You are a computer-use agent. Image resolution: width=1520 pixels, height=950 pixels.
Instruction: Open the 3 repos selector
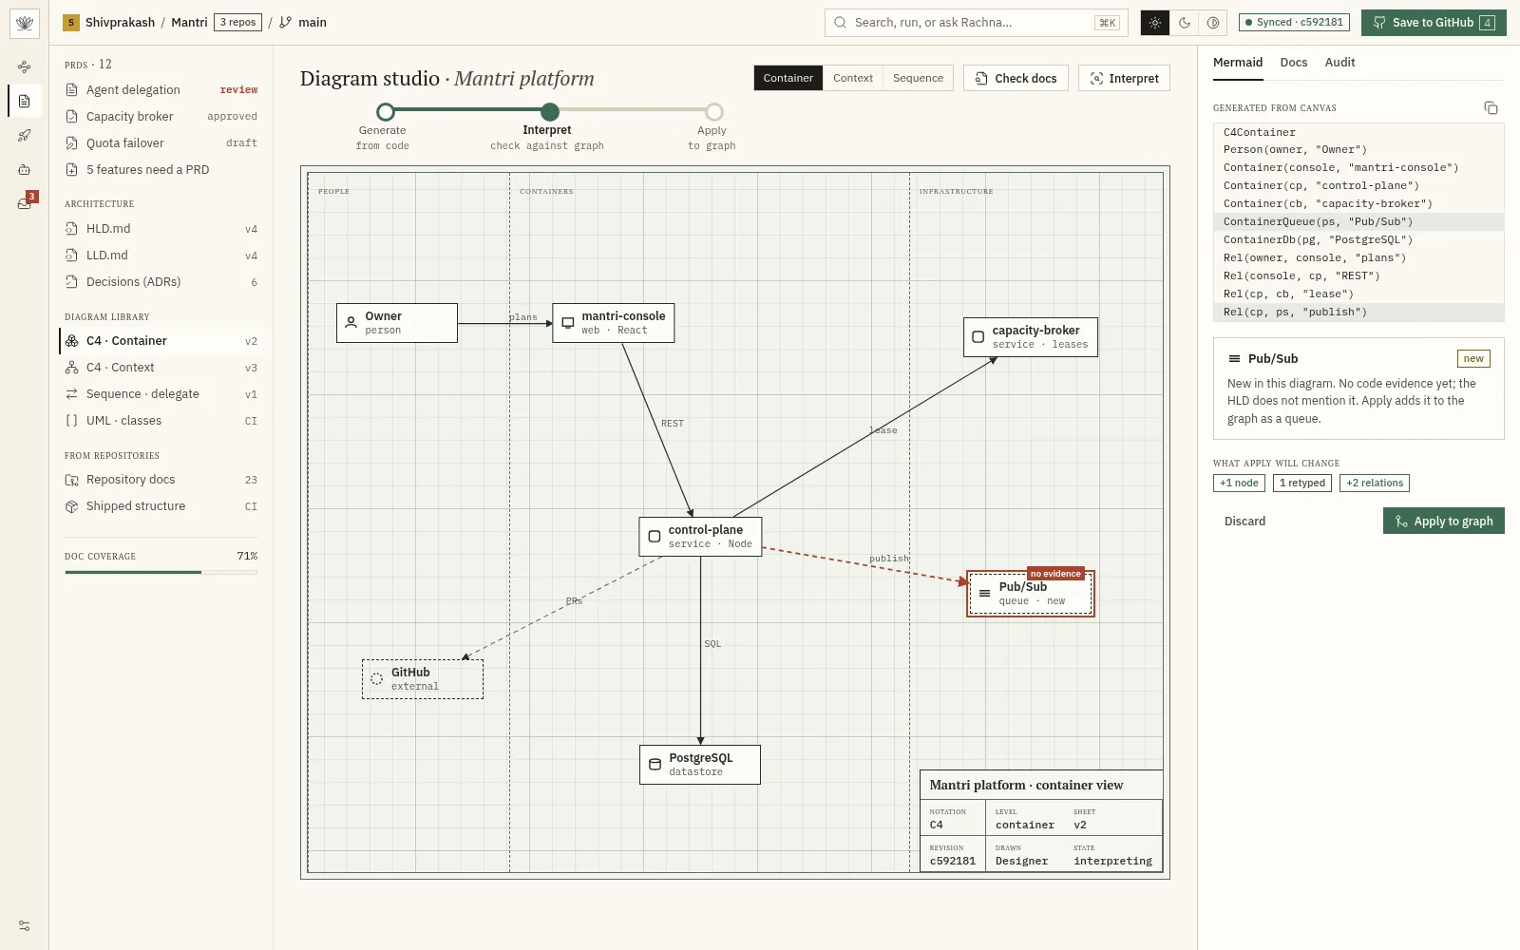tap(237, 23)
